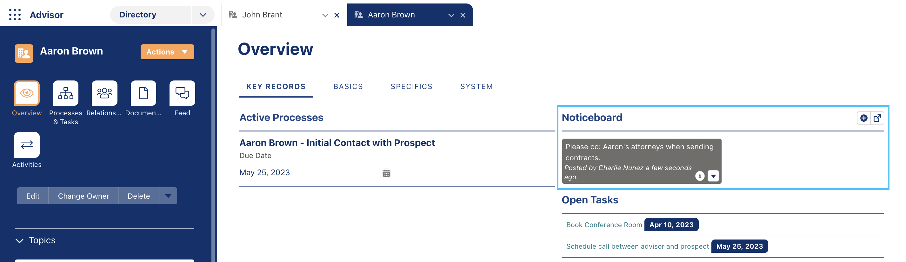Viewport: 906px width, 262px height.
Task: Open the Documents page icon
Action: (x=143, y=93)
